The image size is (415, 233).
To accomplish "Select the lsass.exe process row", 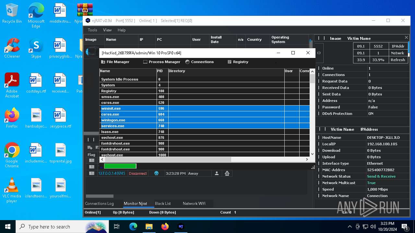I will click(205, 132).
